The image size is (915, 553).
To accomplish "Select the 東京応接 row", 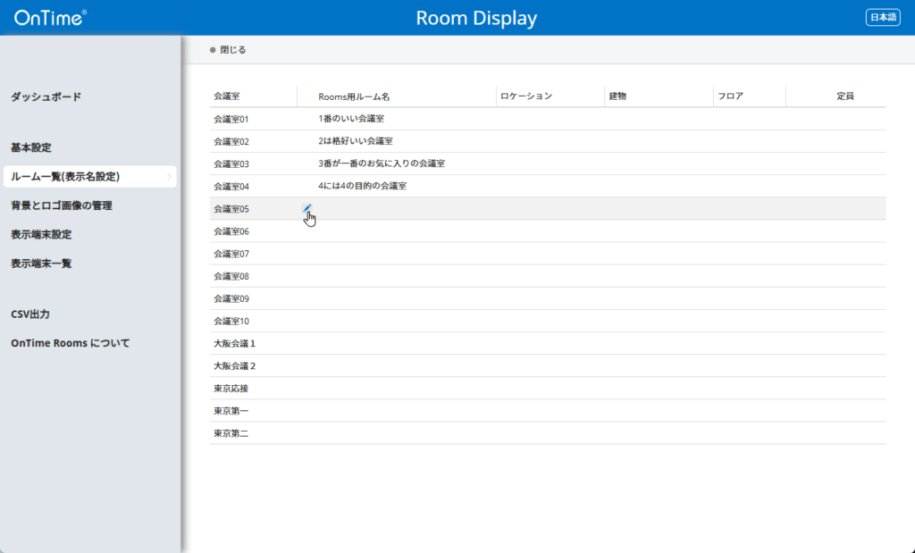I will pyautogui.click(x=231, y=389).
